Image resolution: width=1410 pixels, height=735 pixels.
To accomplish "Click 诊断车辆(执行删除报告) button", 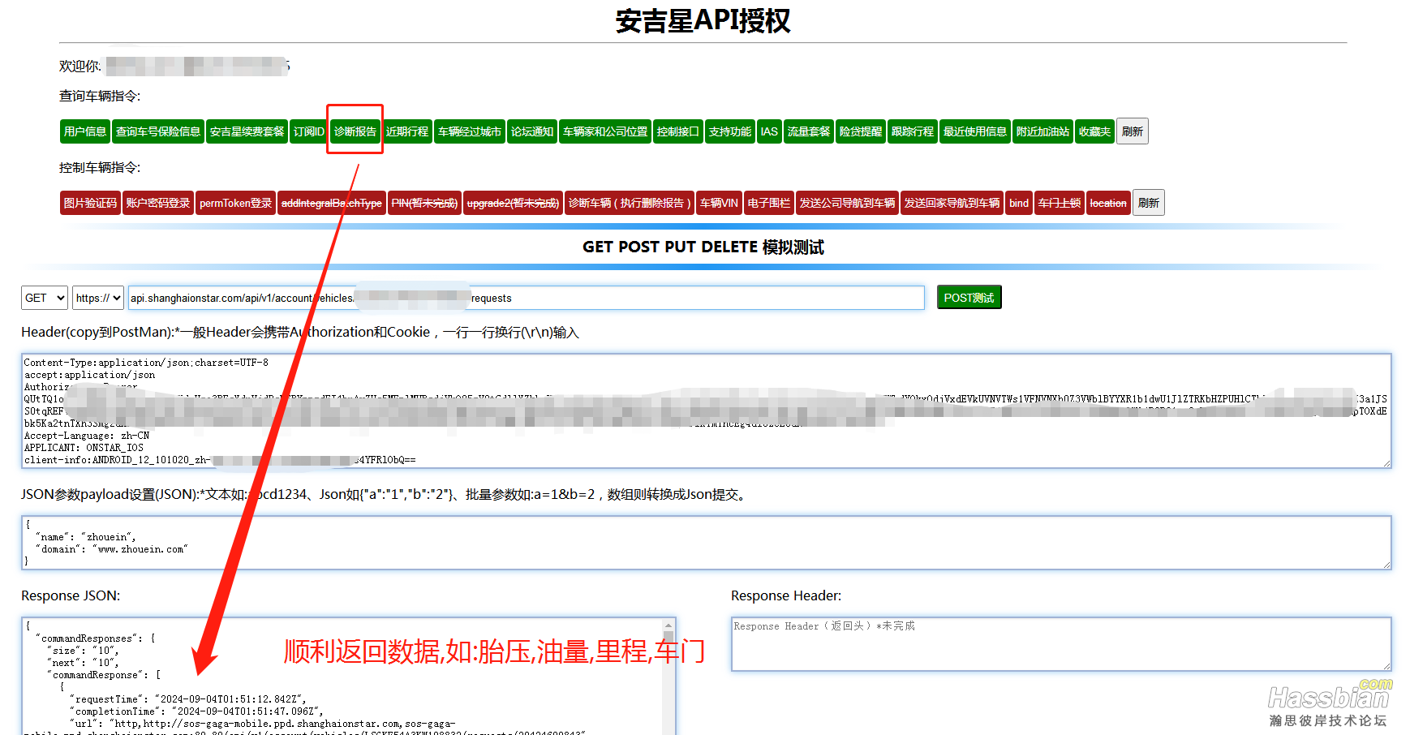I will (x=630, y=203).
